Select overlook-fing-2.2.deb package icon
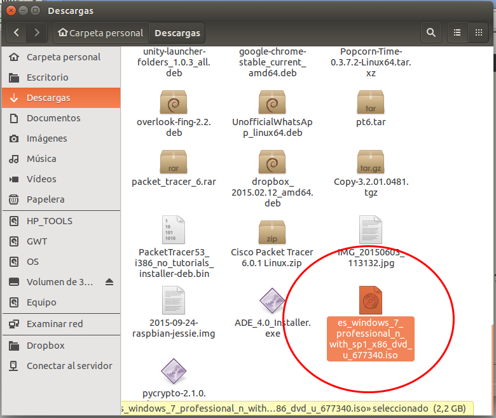This screenshot has height=418, width=496. click(174, 102)
